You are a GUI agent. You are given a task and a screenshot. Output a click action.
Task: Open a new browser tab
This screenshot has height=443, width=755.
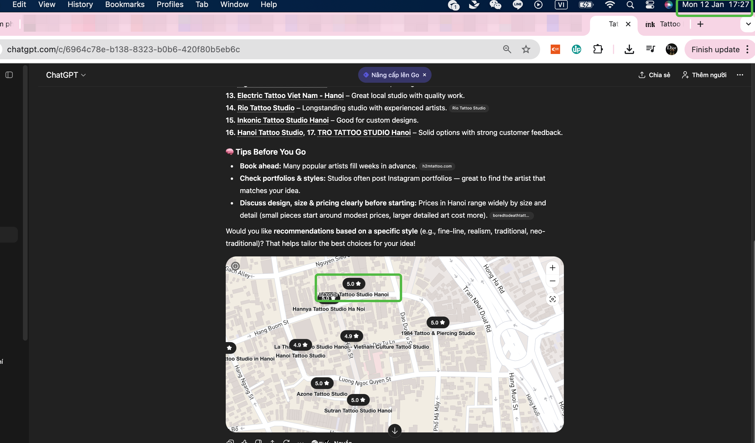[700, 24]
